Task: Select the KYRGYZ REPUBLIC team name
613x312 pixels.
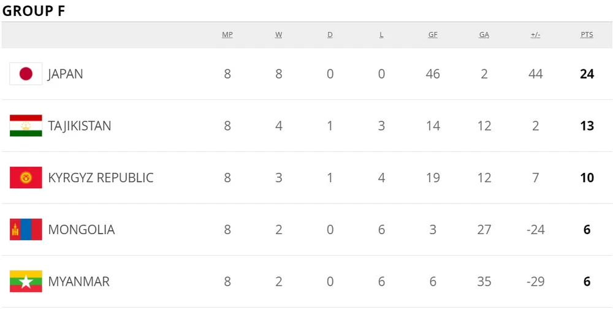Action: point(101,178)
